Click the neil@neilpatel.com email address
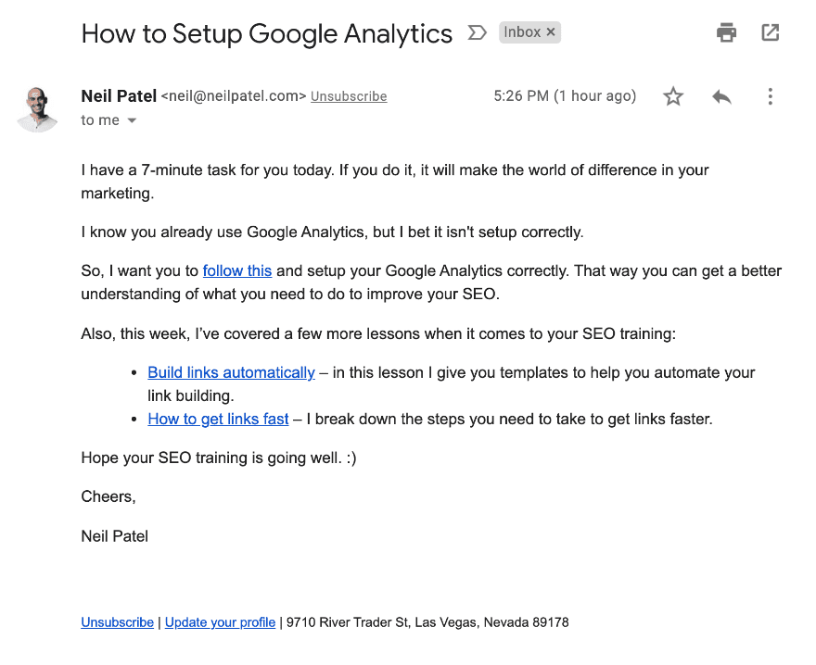 [234, 96]
